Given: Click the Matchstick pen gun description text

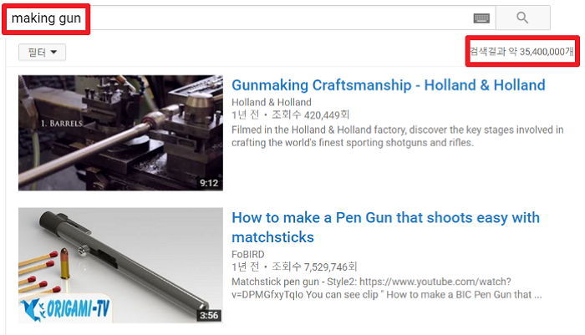Looking at the screenshot, I should tap(386, 288).
